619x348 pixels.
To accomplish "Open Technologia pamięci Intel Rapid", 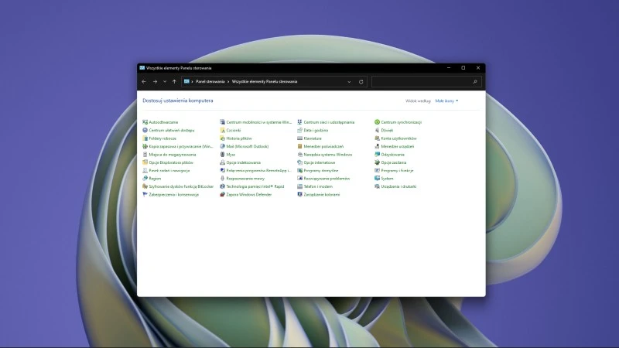I will point(252,186).
